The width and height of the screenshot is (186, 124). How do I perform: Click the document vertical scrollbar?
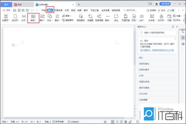tap(135, 48)
